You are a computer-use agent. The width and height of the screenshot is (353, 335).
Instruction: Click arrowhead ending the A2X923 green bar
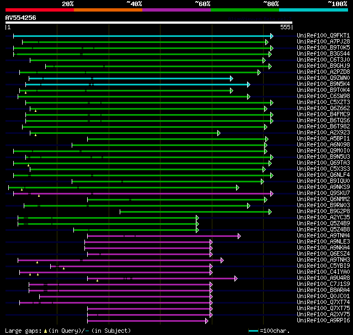219,133
